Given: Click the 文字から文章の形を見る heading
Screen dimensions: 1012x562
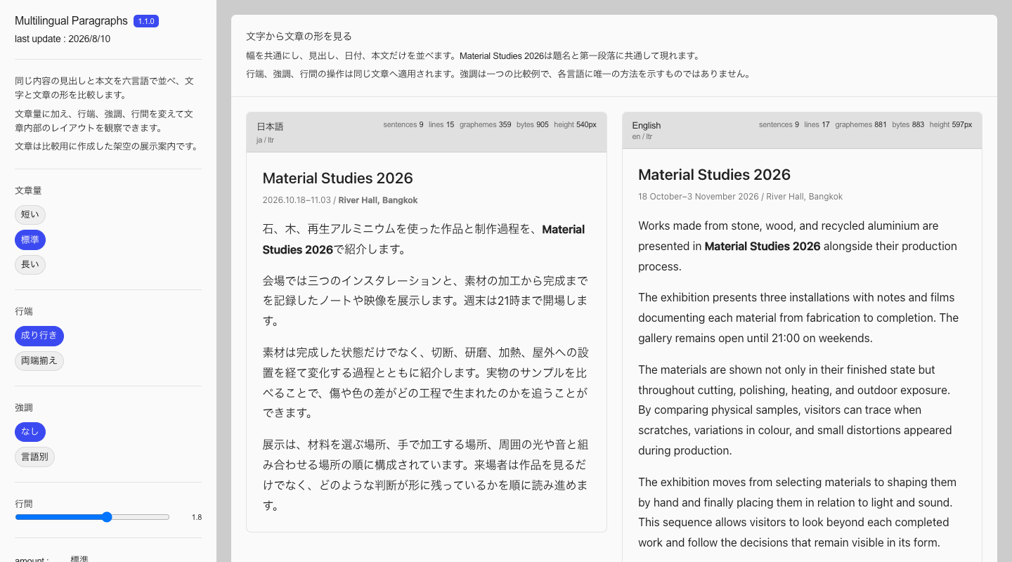Looking at the screenshot, I should pyautogui.click(x=299, y=36).
